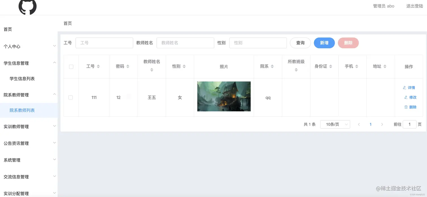Click the 新增 button
Screen dimensions: 427x197
[324, 43]
